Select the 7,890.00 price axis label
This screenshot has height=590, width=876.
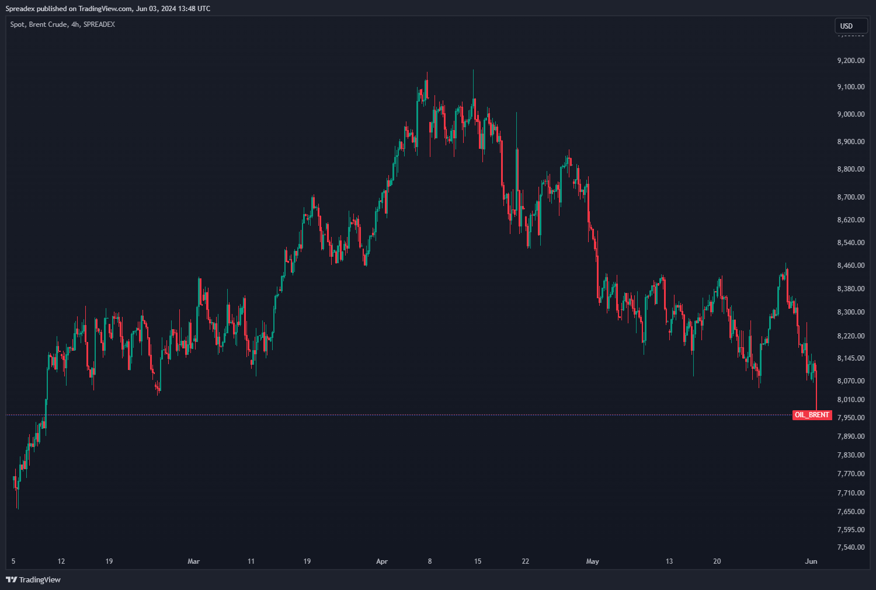click(851, 437)
